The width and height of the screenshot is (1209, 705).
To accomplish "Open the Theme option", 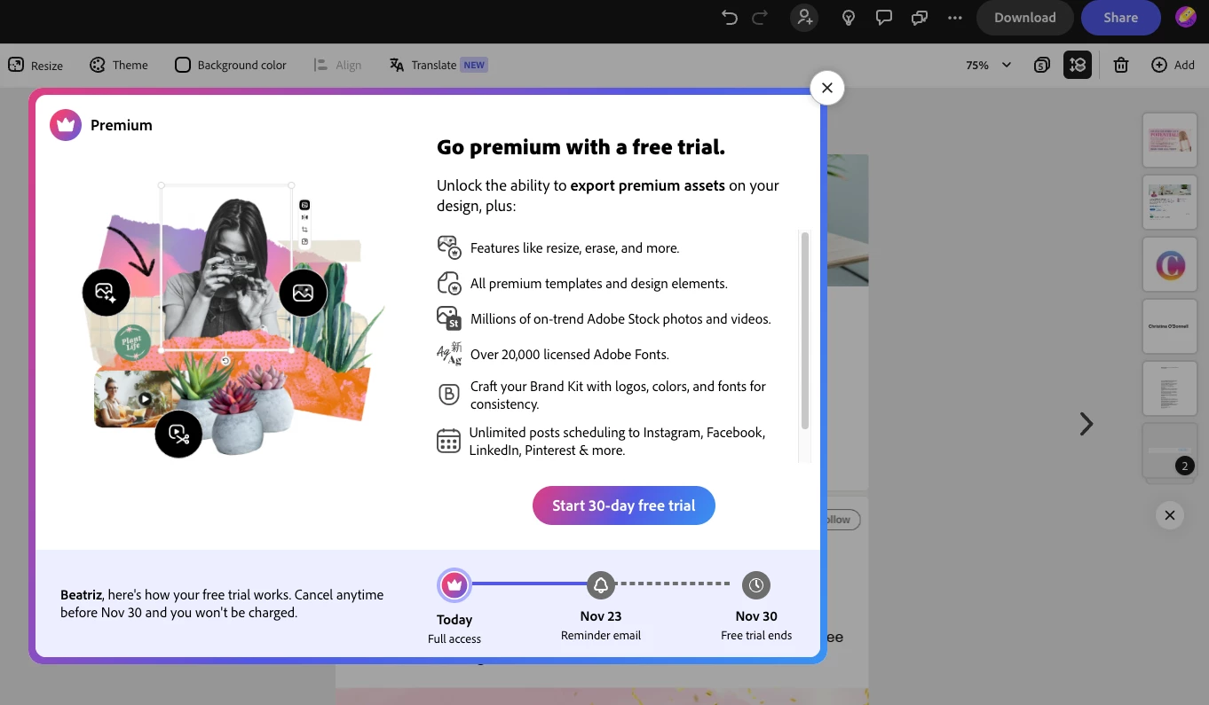I will click(119, 65).
